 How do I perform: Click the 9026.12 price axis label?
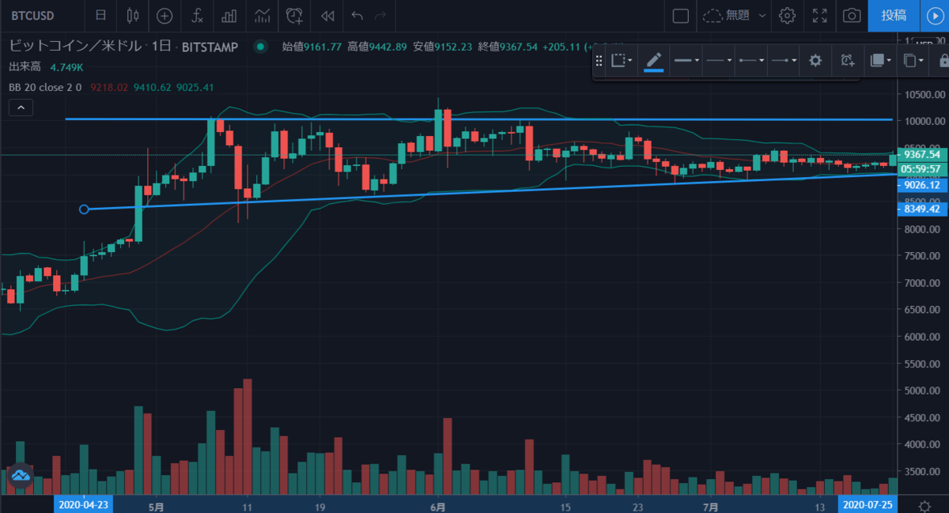[922, 184]
